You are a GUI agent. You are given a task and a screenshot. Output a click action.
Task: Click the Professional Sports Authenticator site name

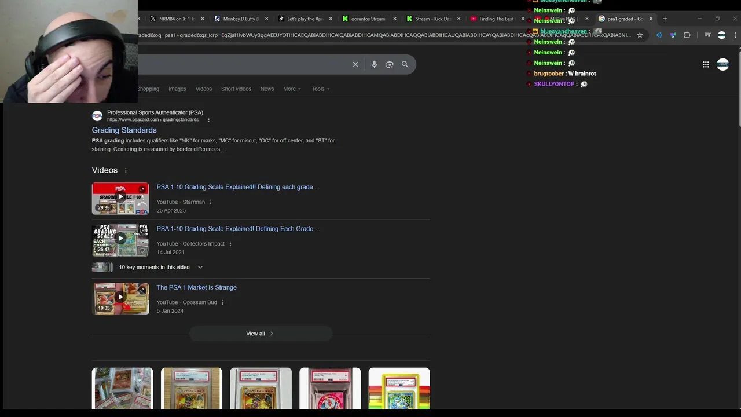pos(155,112)
